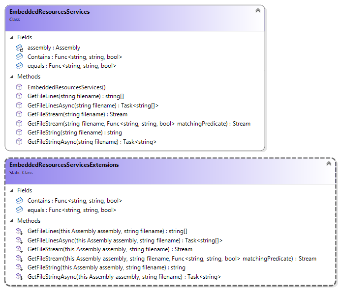
Task: Select the assembly : Assembly field
Action: tap(54, 48)
